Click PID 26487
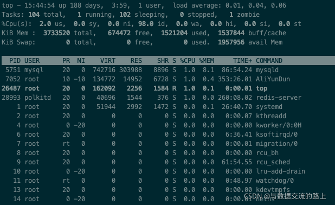 pyautogui.click(x=11, y=88)
